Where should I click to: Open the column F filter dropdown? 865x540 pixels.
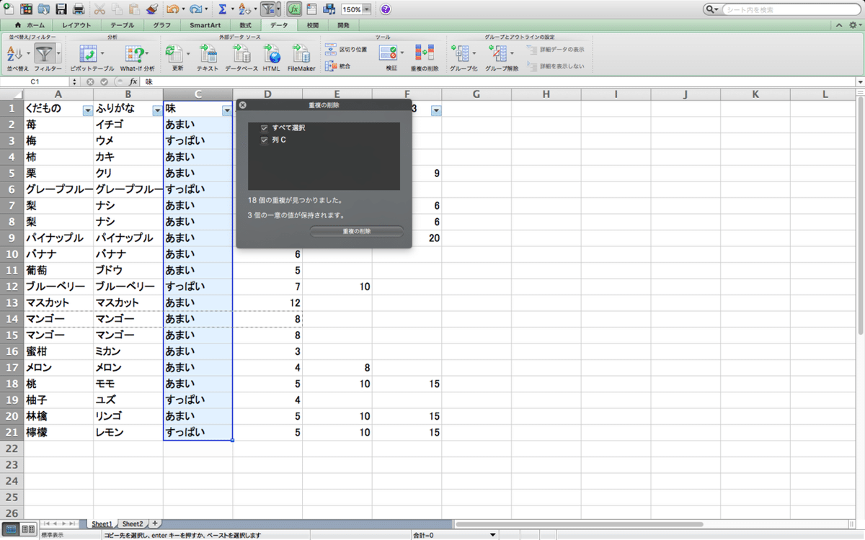[436, 110]
